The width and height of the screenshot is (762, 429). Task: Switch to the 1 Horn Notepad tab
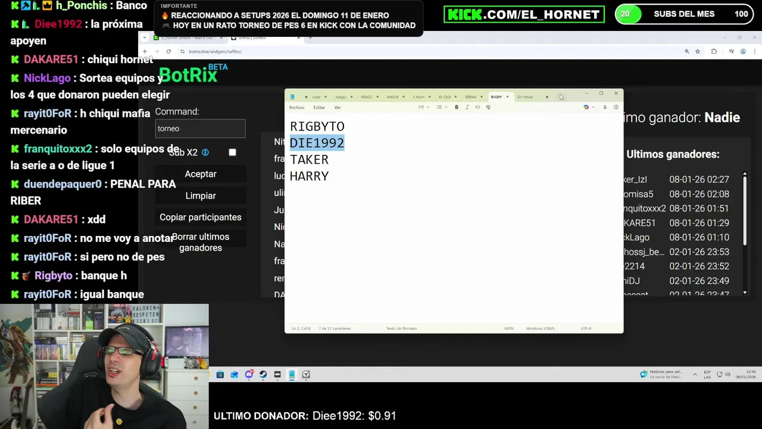click(x=419, y=97)
